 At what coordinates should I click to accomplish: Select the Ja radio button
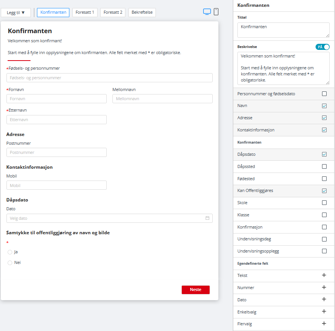click(x=10, y=252)
